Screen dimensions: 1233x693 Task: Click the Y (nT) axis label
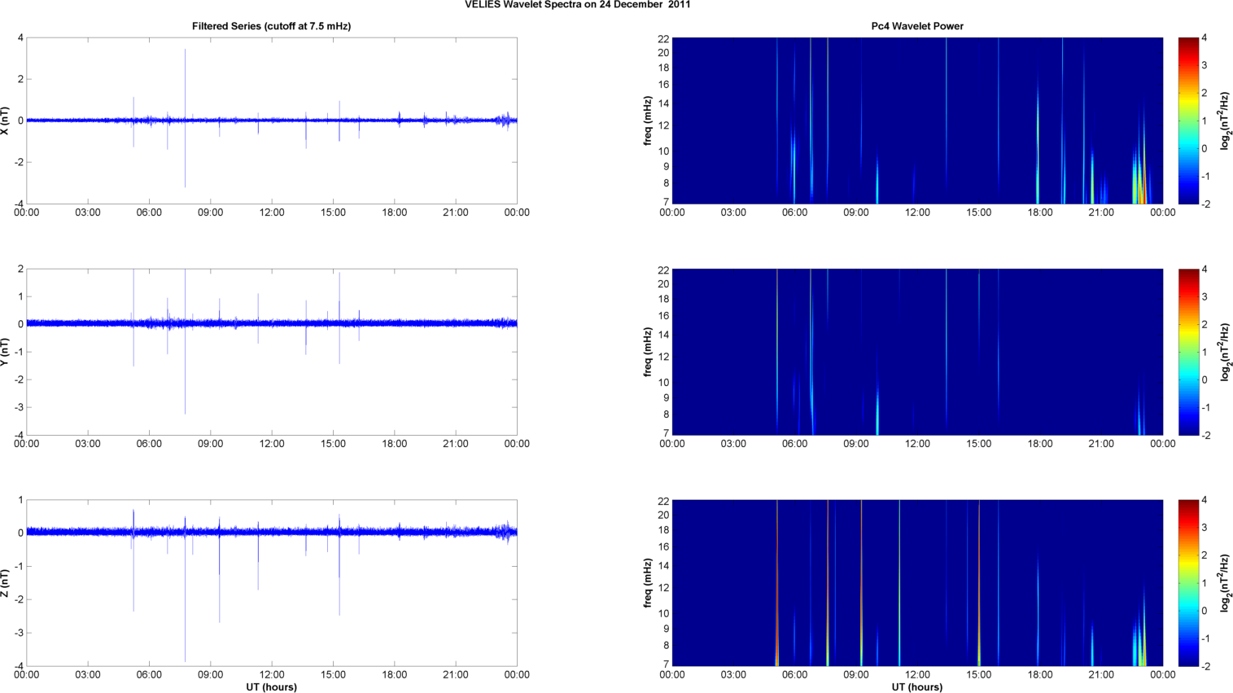pos(6,352)
